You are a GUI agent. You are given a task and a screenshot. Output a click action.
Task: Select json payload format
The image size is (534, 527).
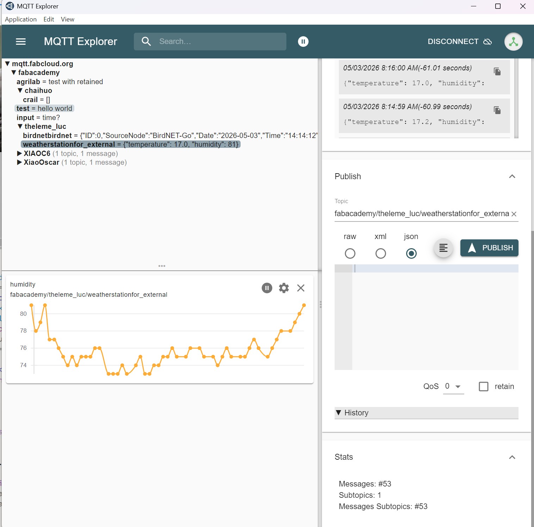(411, 253)
